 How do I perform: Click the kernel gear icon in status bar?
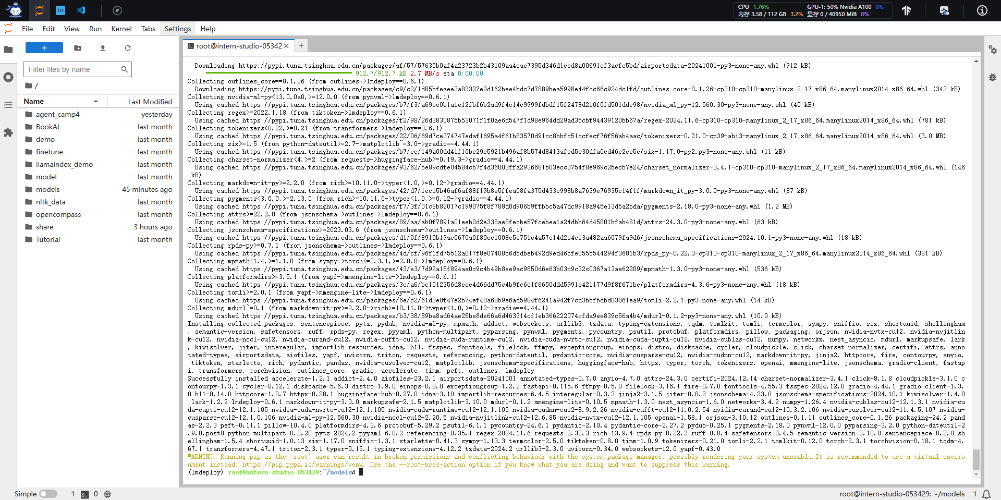(x=107, y=494)
